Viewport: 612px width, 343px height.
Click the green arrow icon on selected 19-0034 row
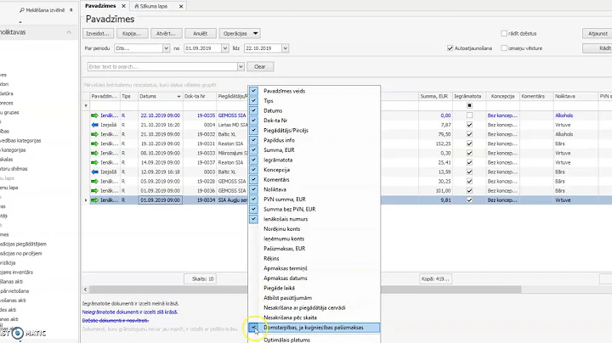pyautogui.click(x=94, y=200)
